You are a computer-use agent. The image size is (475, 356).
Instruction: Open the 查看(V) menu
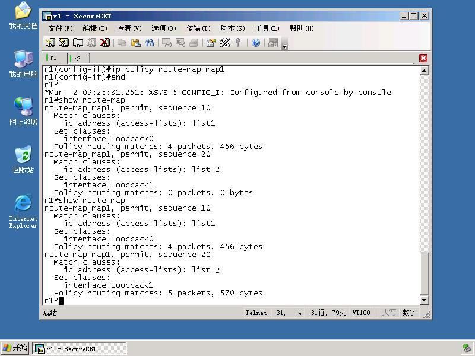pos(129,28)
